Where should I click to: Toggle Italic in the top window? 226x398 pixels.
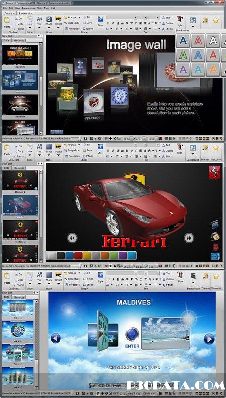tap(113, 23)
